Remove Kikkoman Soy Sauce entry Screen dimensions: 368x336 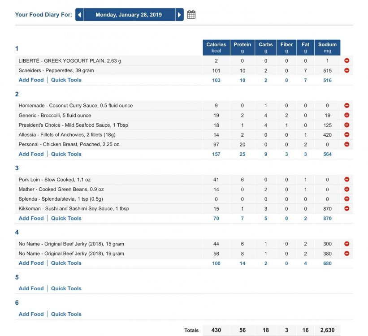pyautogui.click(x=346, y=209)
